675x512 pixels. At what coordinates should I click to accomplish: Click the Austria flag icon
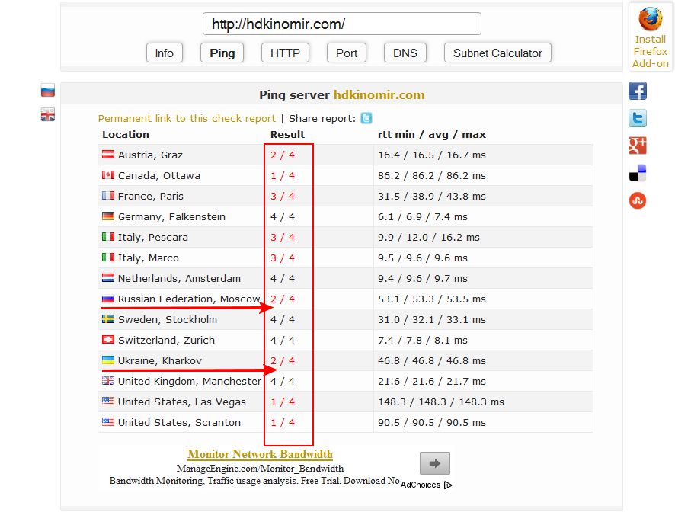(x=108, y=154)
